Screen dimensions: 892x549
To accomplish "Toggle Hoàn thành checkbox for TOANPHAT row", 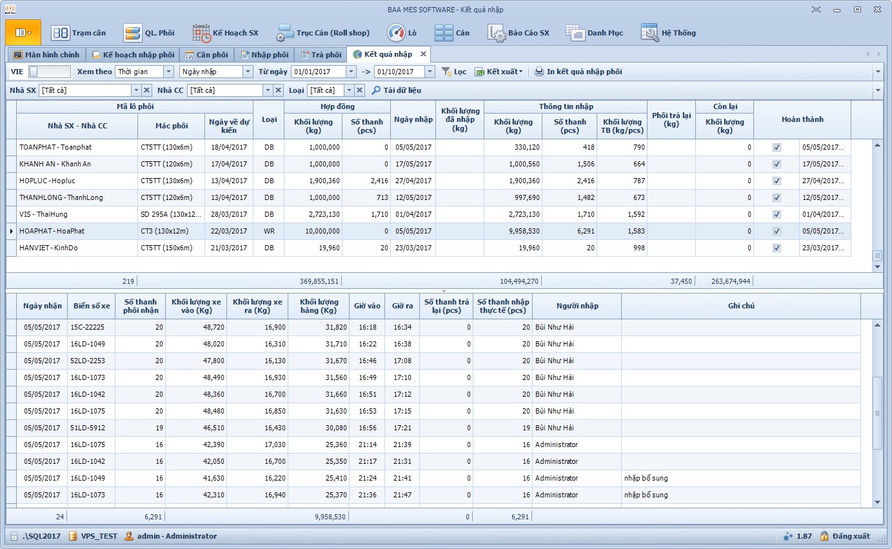I will click(777, 147).
